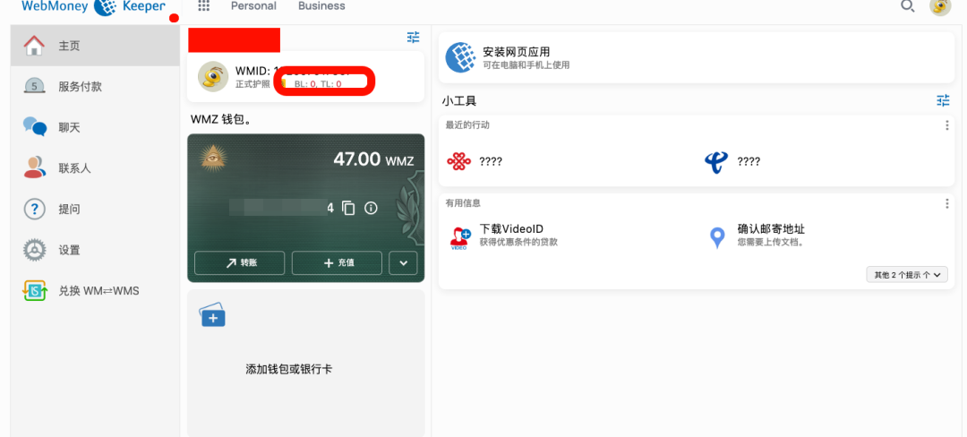Screen dimensions: 967x437
Task: Click the install web app WebMoney icon
Action: pyautogui.click(x=460, y=58)
